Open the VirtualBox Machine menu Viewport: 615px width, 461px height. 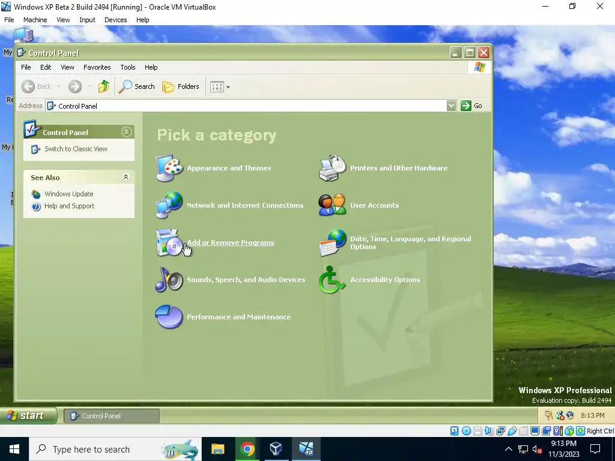(35, 20)
